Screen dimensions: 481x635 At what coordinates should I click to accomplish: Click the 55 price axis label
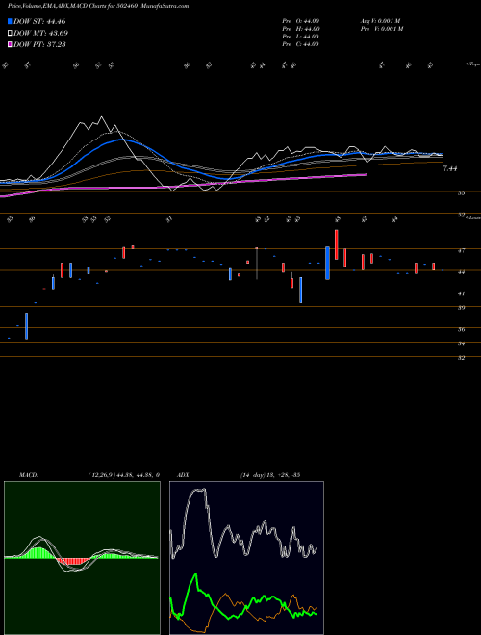461,193
